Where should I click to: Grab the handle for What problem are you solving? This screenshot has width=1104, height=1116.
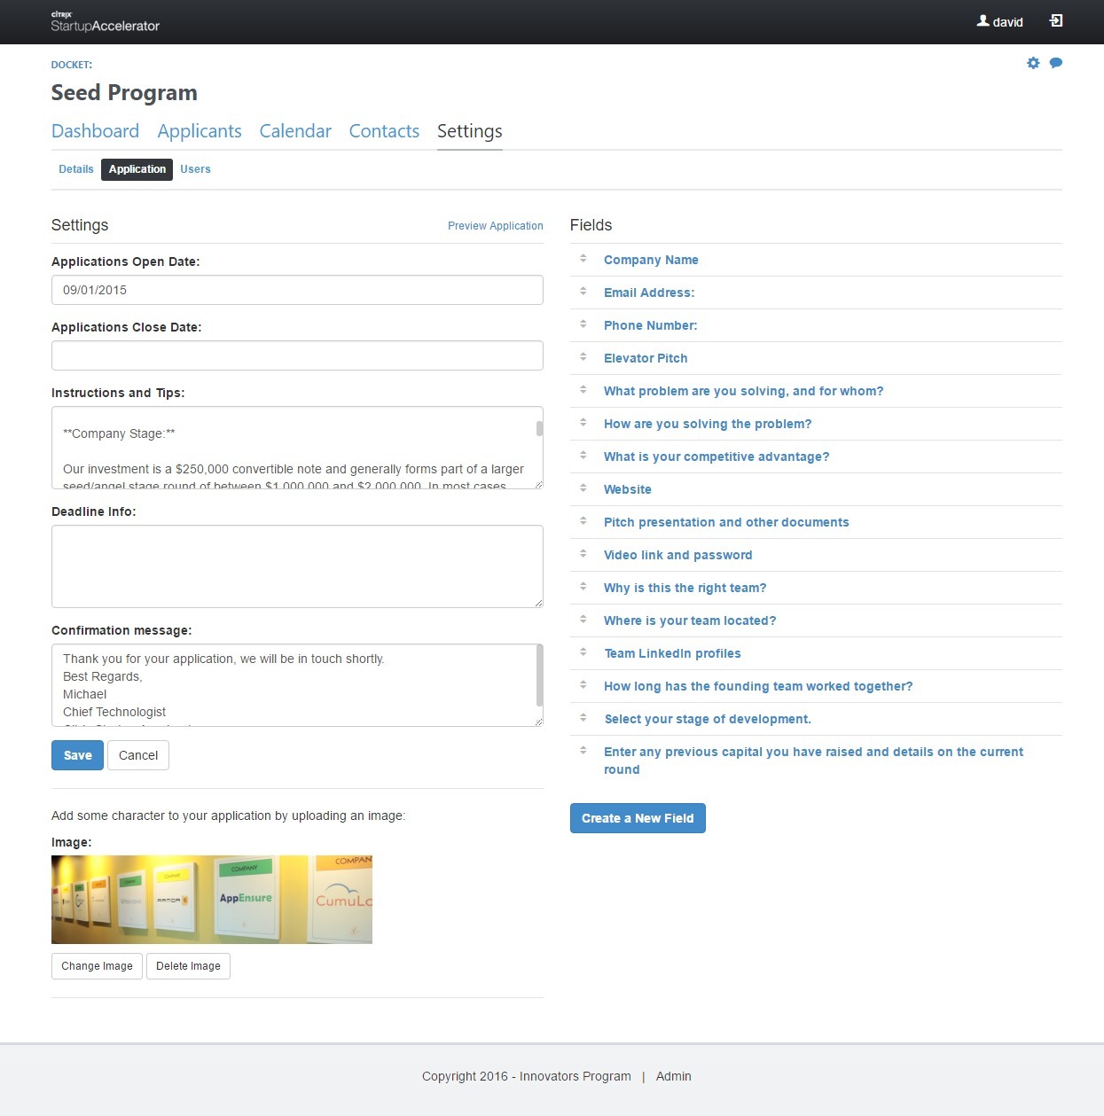point(583,389)
